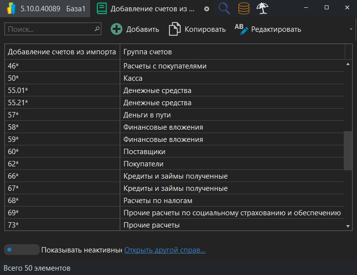
Task: Maximize the application window
Action: click(327, 8)
